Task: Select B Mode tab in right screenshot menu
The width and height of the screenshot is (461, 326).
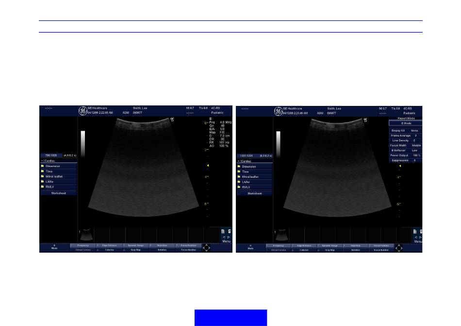Action: pyautogui.click(x=405, y=123)
